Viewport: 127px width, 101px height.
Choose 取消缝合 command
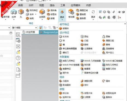click(65, 85)
